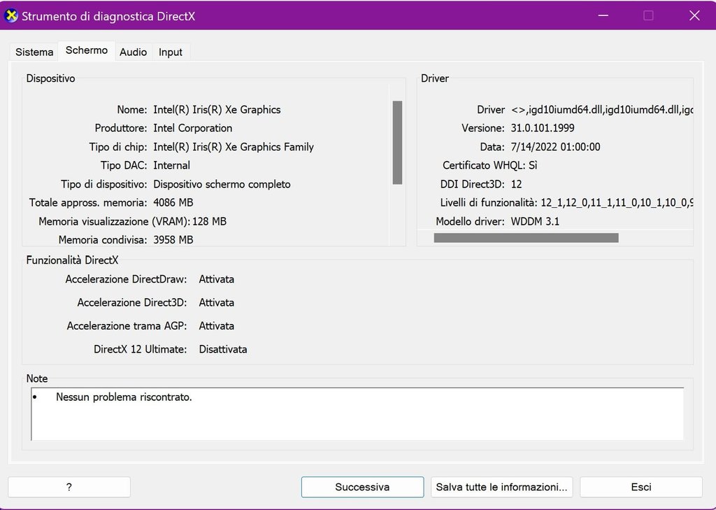Image resolution: width=716 pixels, height=510 pixels.
Task: Click Salva tutte le informazioni button
Action: 501,487
